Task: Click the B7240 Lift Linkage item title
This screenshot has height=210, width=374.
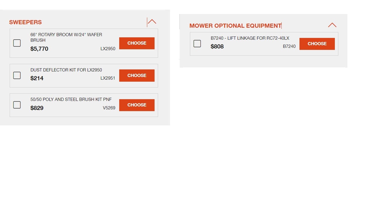Action: [x=250, y=38]
